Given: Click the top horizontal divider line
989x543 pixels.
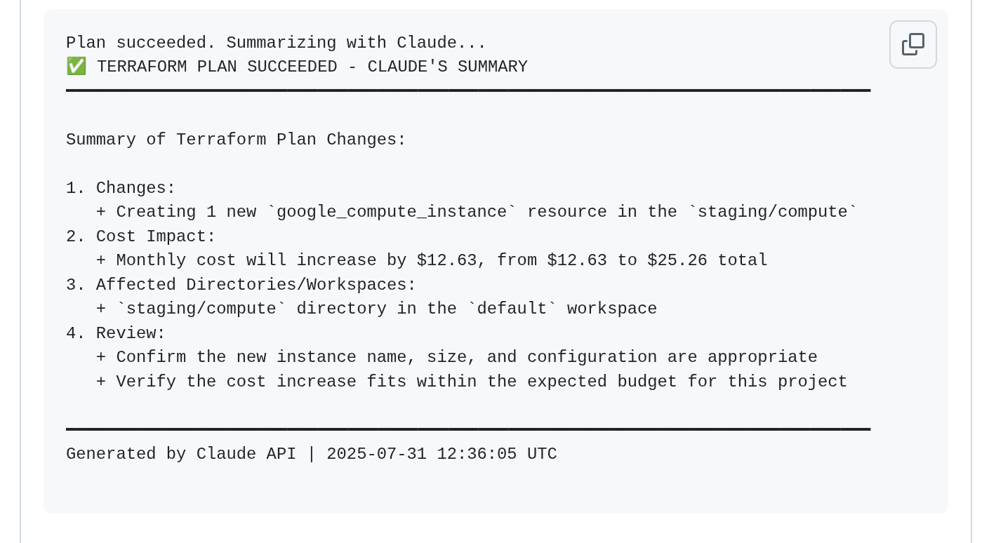Looking at the screenshot, I should 468,90.
